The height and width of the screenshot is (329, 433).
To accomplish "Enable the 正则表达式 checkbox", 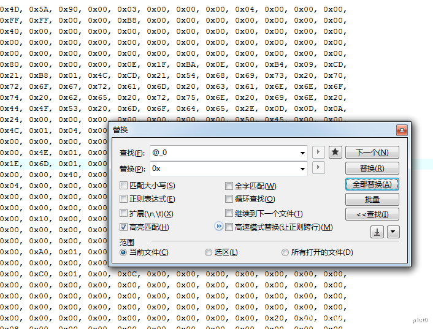I will coord(124,199).
